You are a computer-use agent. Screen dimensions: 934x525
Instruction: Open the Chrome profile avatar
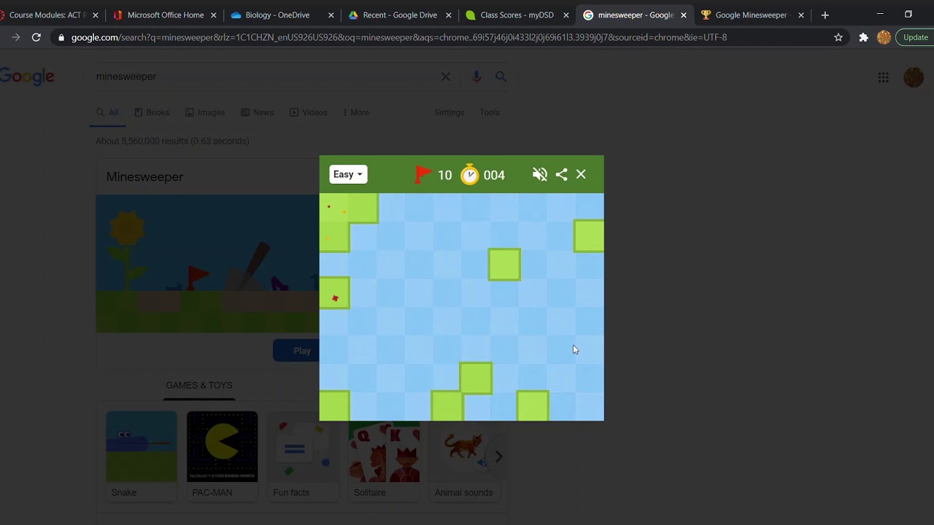click(x=884, y=37)
